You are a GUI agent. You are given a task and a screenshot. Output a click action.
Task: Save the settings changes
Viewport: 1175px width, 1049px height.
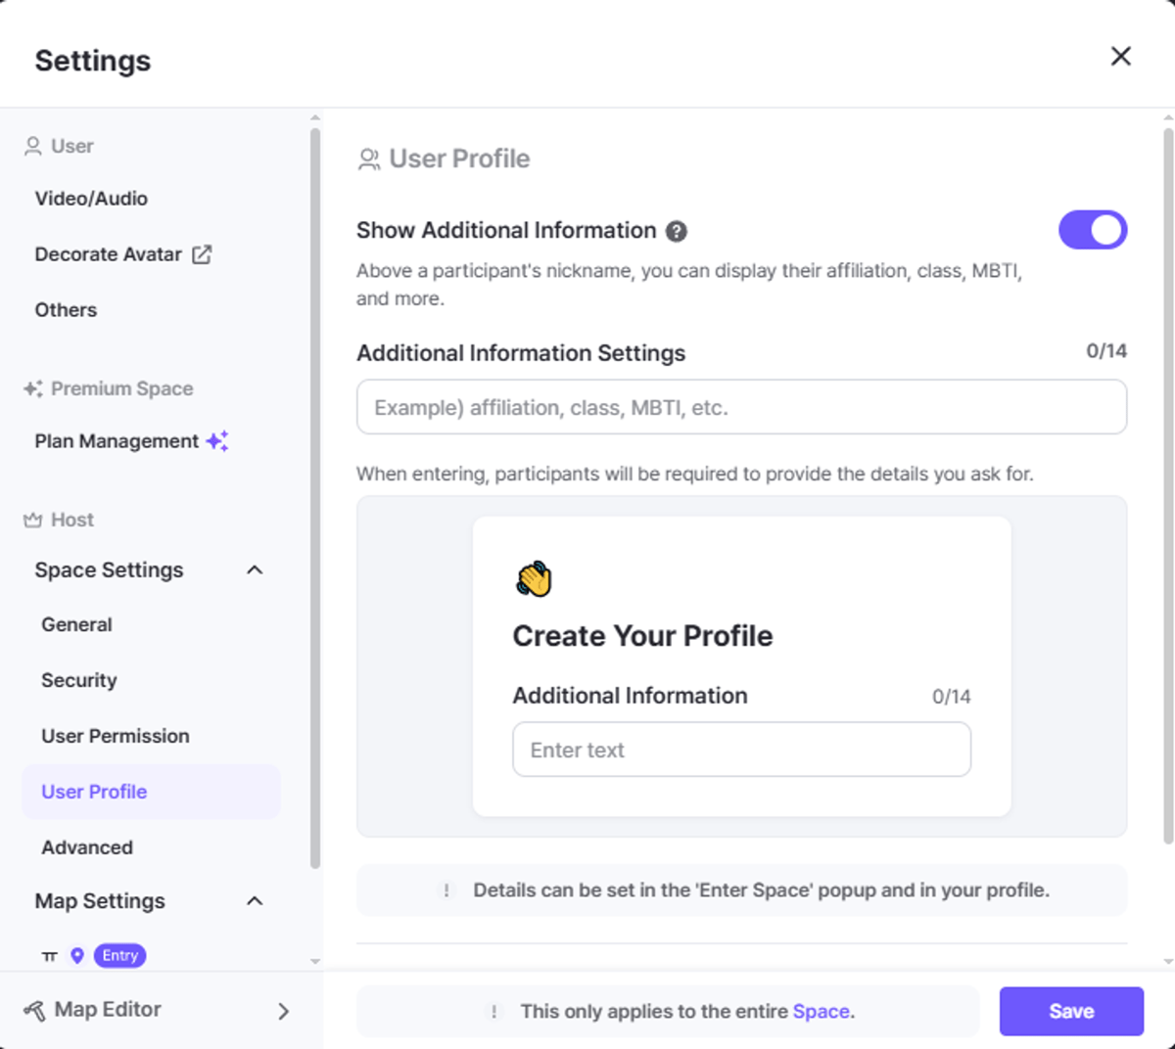1070,1011
